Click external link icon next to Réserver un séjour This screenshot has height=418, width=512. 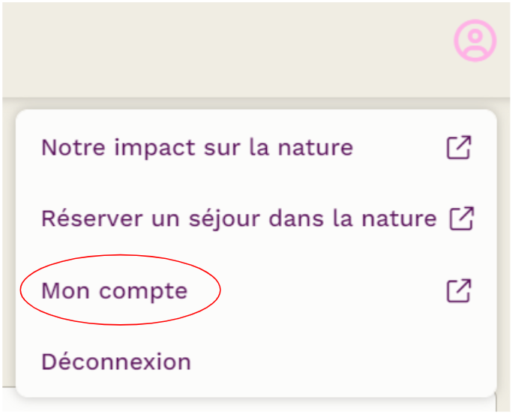pos(461,218)
